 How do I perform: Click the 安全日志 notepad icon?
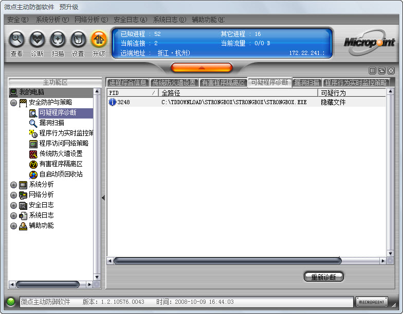[x=23, y=205]
